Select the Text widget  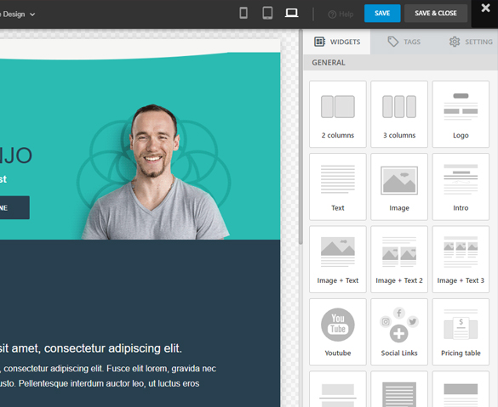tap(338, 187)
